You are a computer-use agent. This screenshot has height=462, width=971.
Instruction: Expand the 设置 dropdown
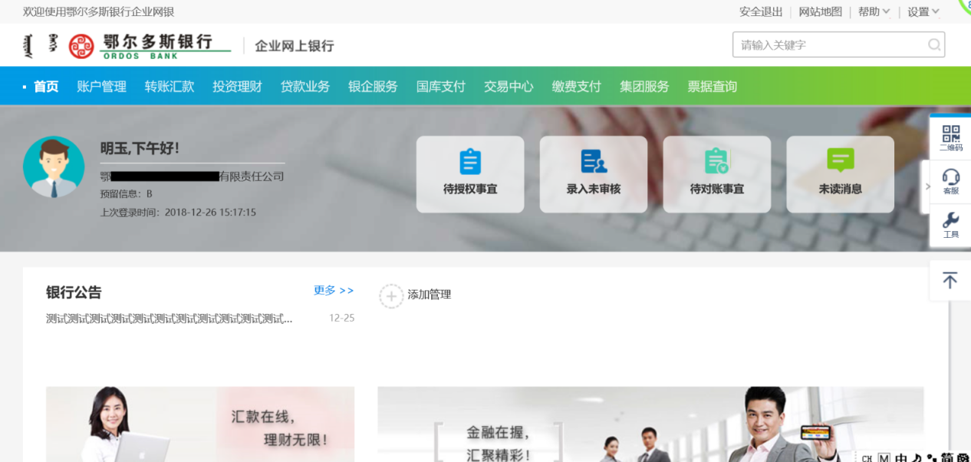pyautogui.click(x=923, y=12)
